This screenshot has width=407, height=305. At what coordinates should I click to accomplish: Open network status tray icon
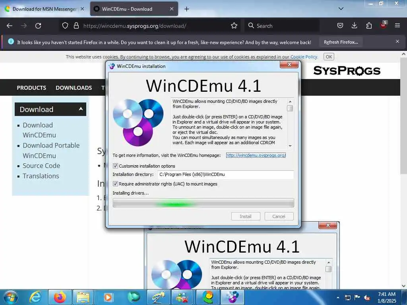347,297
